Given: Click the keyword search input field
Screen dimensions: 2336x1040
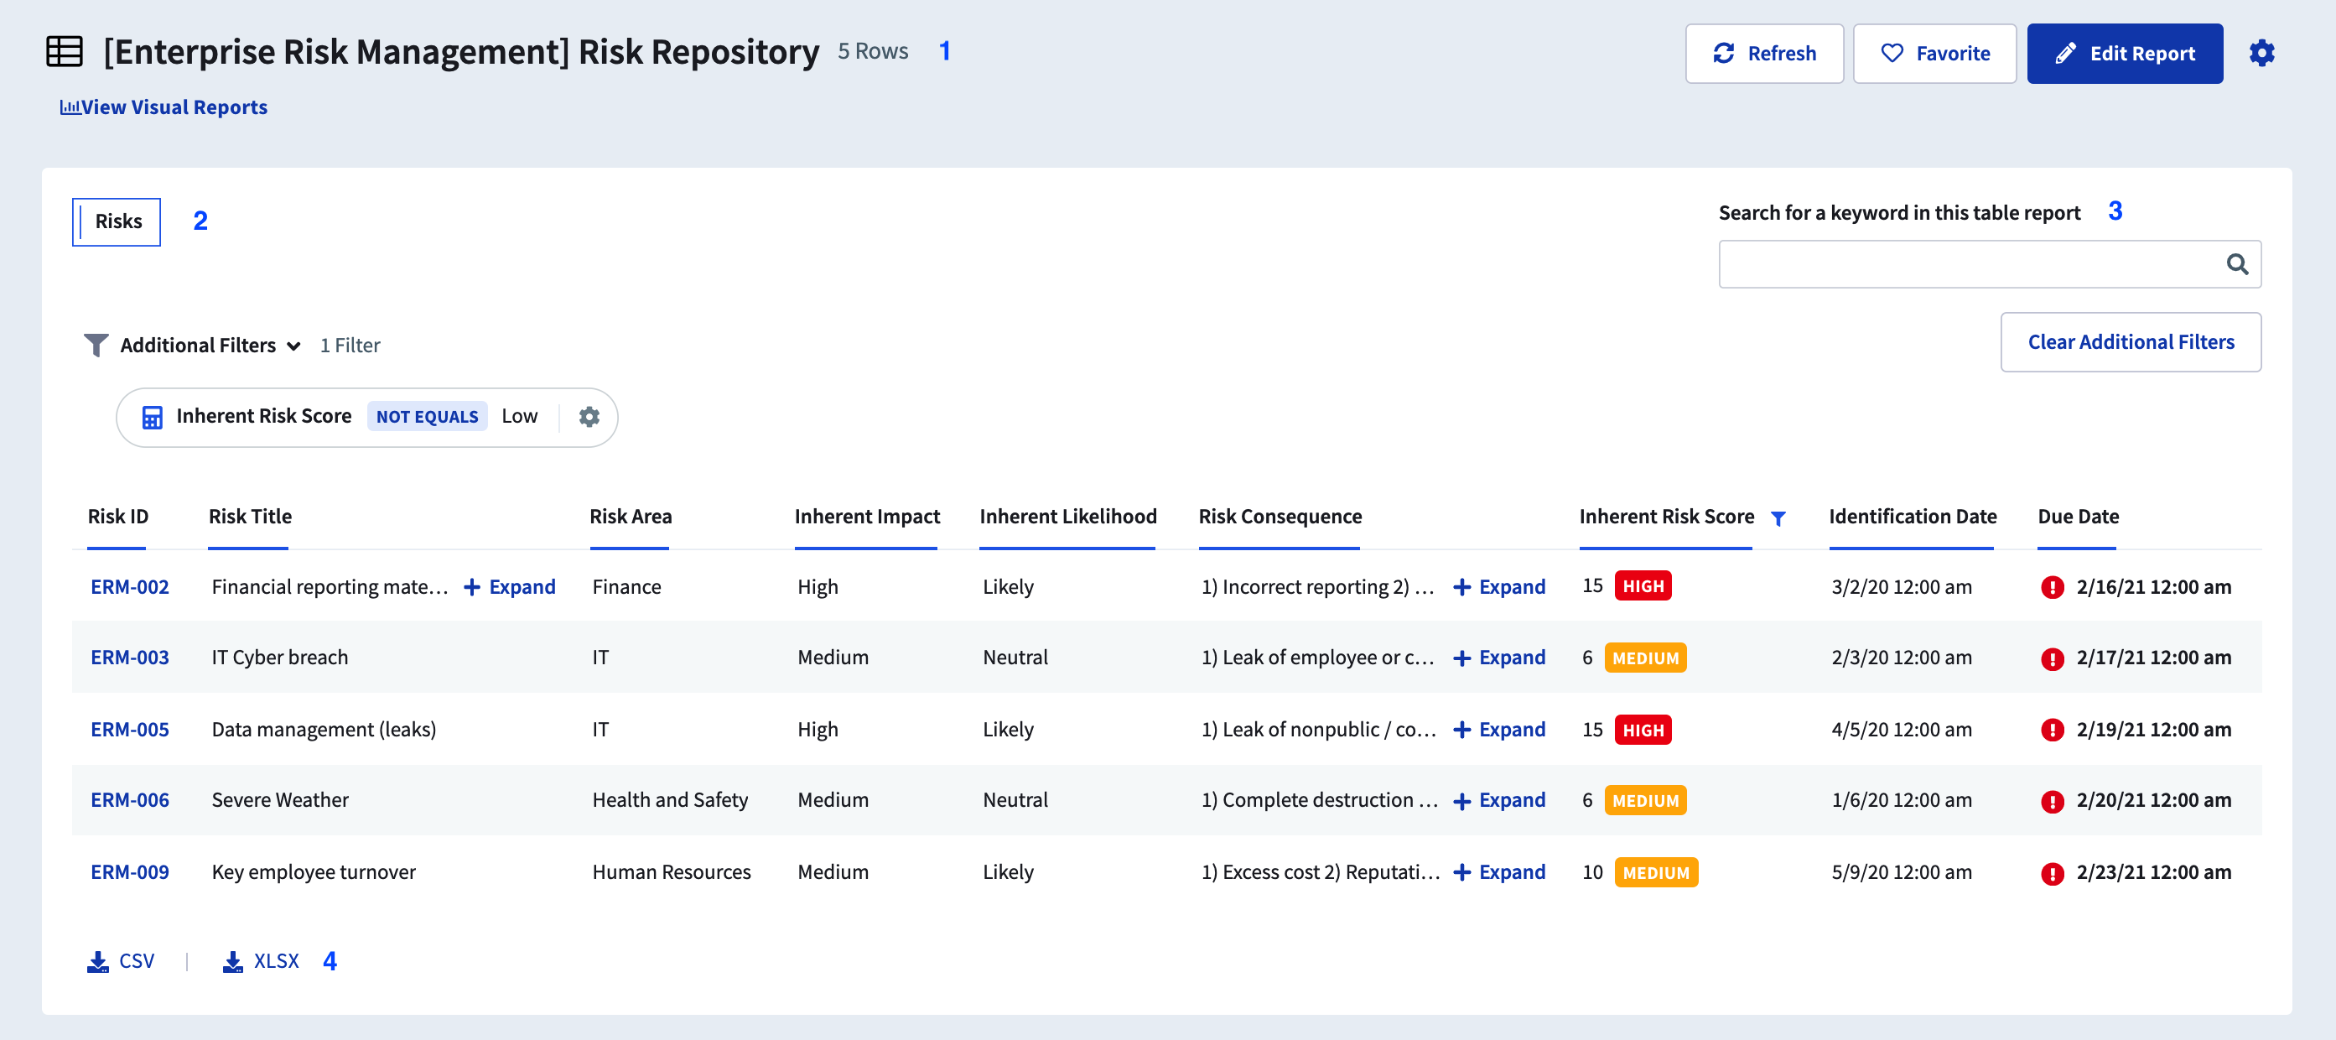Looking at the screenshot, I should pyautogui.click(x=1968, y=264).
